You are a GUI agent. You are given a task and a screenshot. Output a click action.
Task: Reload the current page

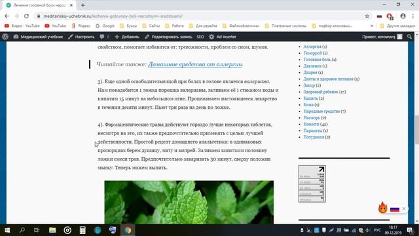click(26, 16)
